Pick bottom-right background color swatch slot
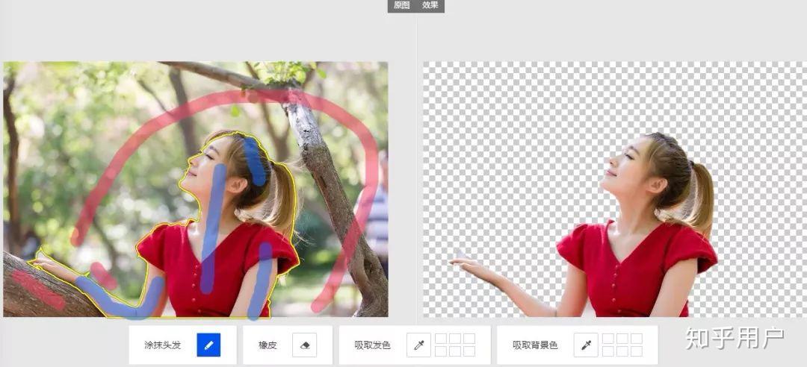The image size is (807, 367). (x=636, y=351)
